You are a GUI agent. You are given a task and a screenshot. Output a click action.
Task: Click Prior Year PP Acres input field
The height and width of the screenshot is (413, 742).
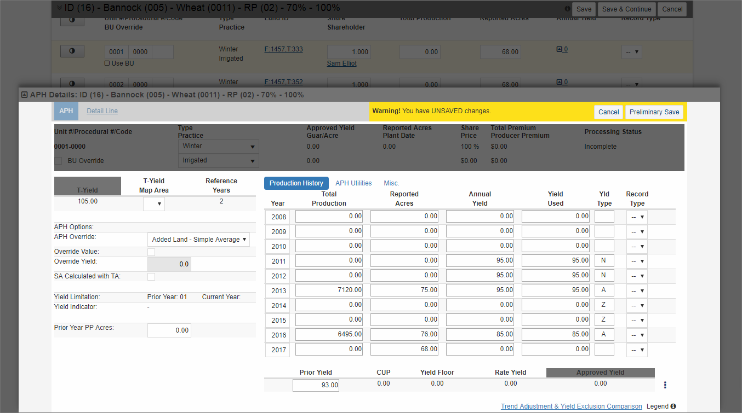pos(169,330)
